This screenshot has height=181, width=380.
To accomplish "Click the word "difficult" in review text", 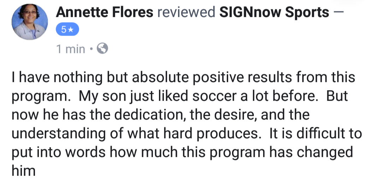I will point(315,134).
